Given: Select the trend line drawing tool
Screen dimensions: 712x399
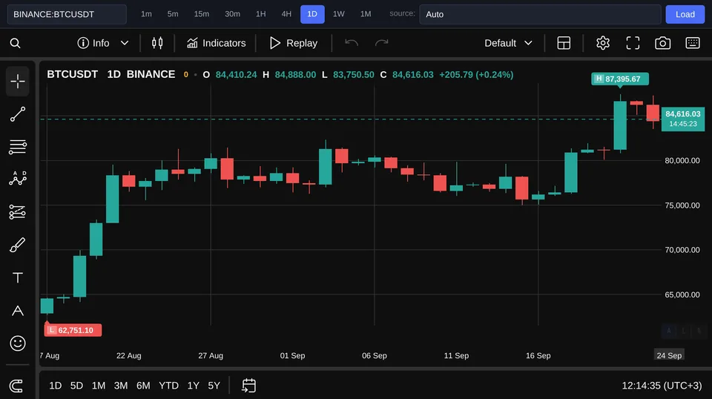Looking at the screenshot, I should [18, 114].
